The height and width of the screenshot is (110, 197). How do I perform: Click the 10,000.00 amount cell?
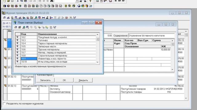tap(166, 50)
